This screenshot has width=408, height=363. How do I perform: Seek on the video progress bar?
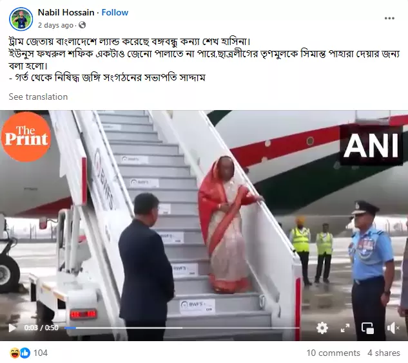pos(182,328)
